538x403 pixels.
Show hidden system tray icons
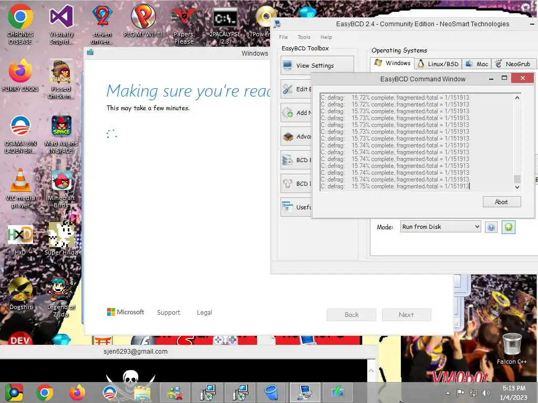448,393
